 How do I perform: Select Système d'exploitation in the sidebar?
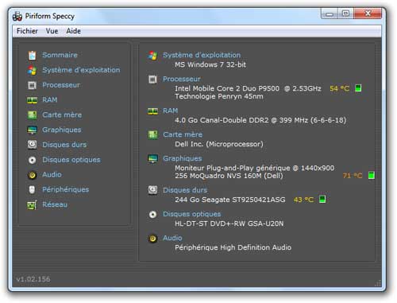pos(81,70)
